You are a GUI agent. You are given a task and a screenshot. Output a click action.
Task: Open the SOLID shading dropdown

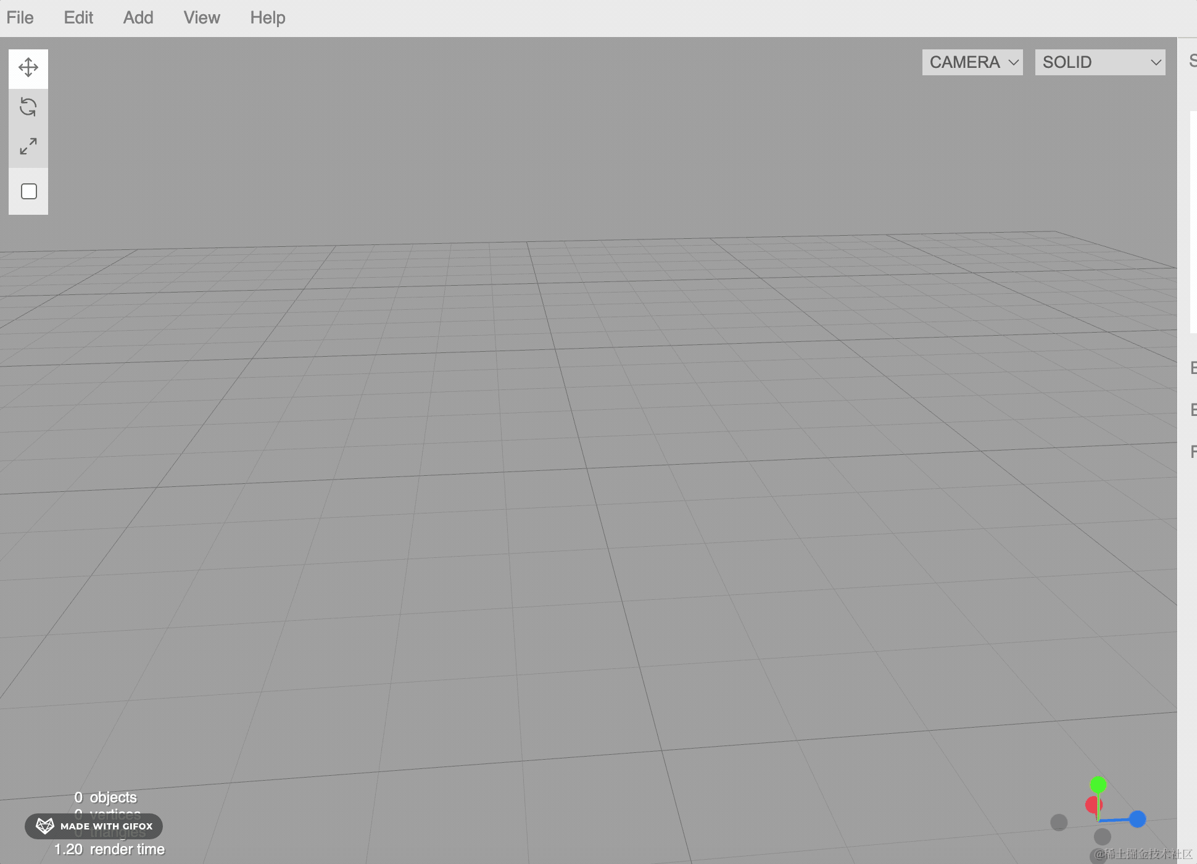click(x=1100, y=62)
